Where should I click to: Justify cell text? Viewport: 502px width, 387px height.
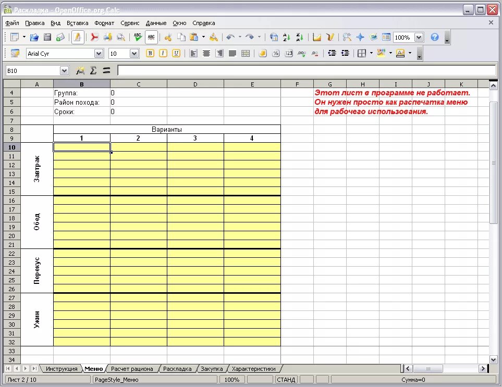tap(232, 53)
